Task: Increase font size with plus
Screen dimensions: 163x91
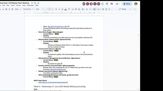Action: pyautogui.click(x=53, y=9)
